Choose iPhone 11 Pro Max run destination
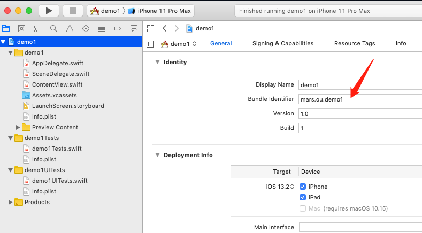 [x=159, y=11]
